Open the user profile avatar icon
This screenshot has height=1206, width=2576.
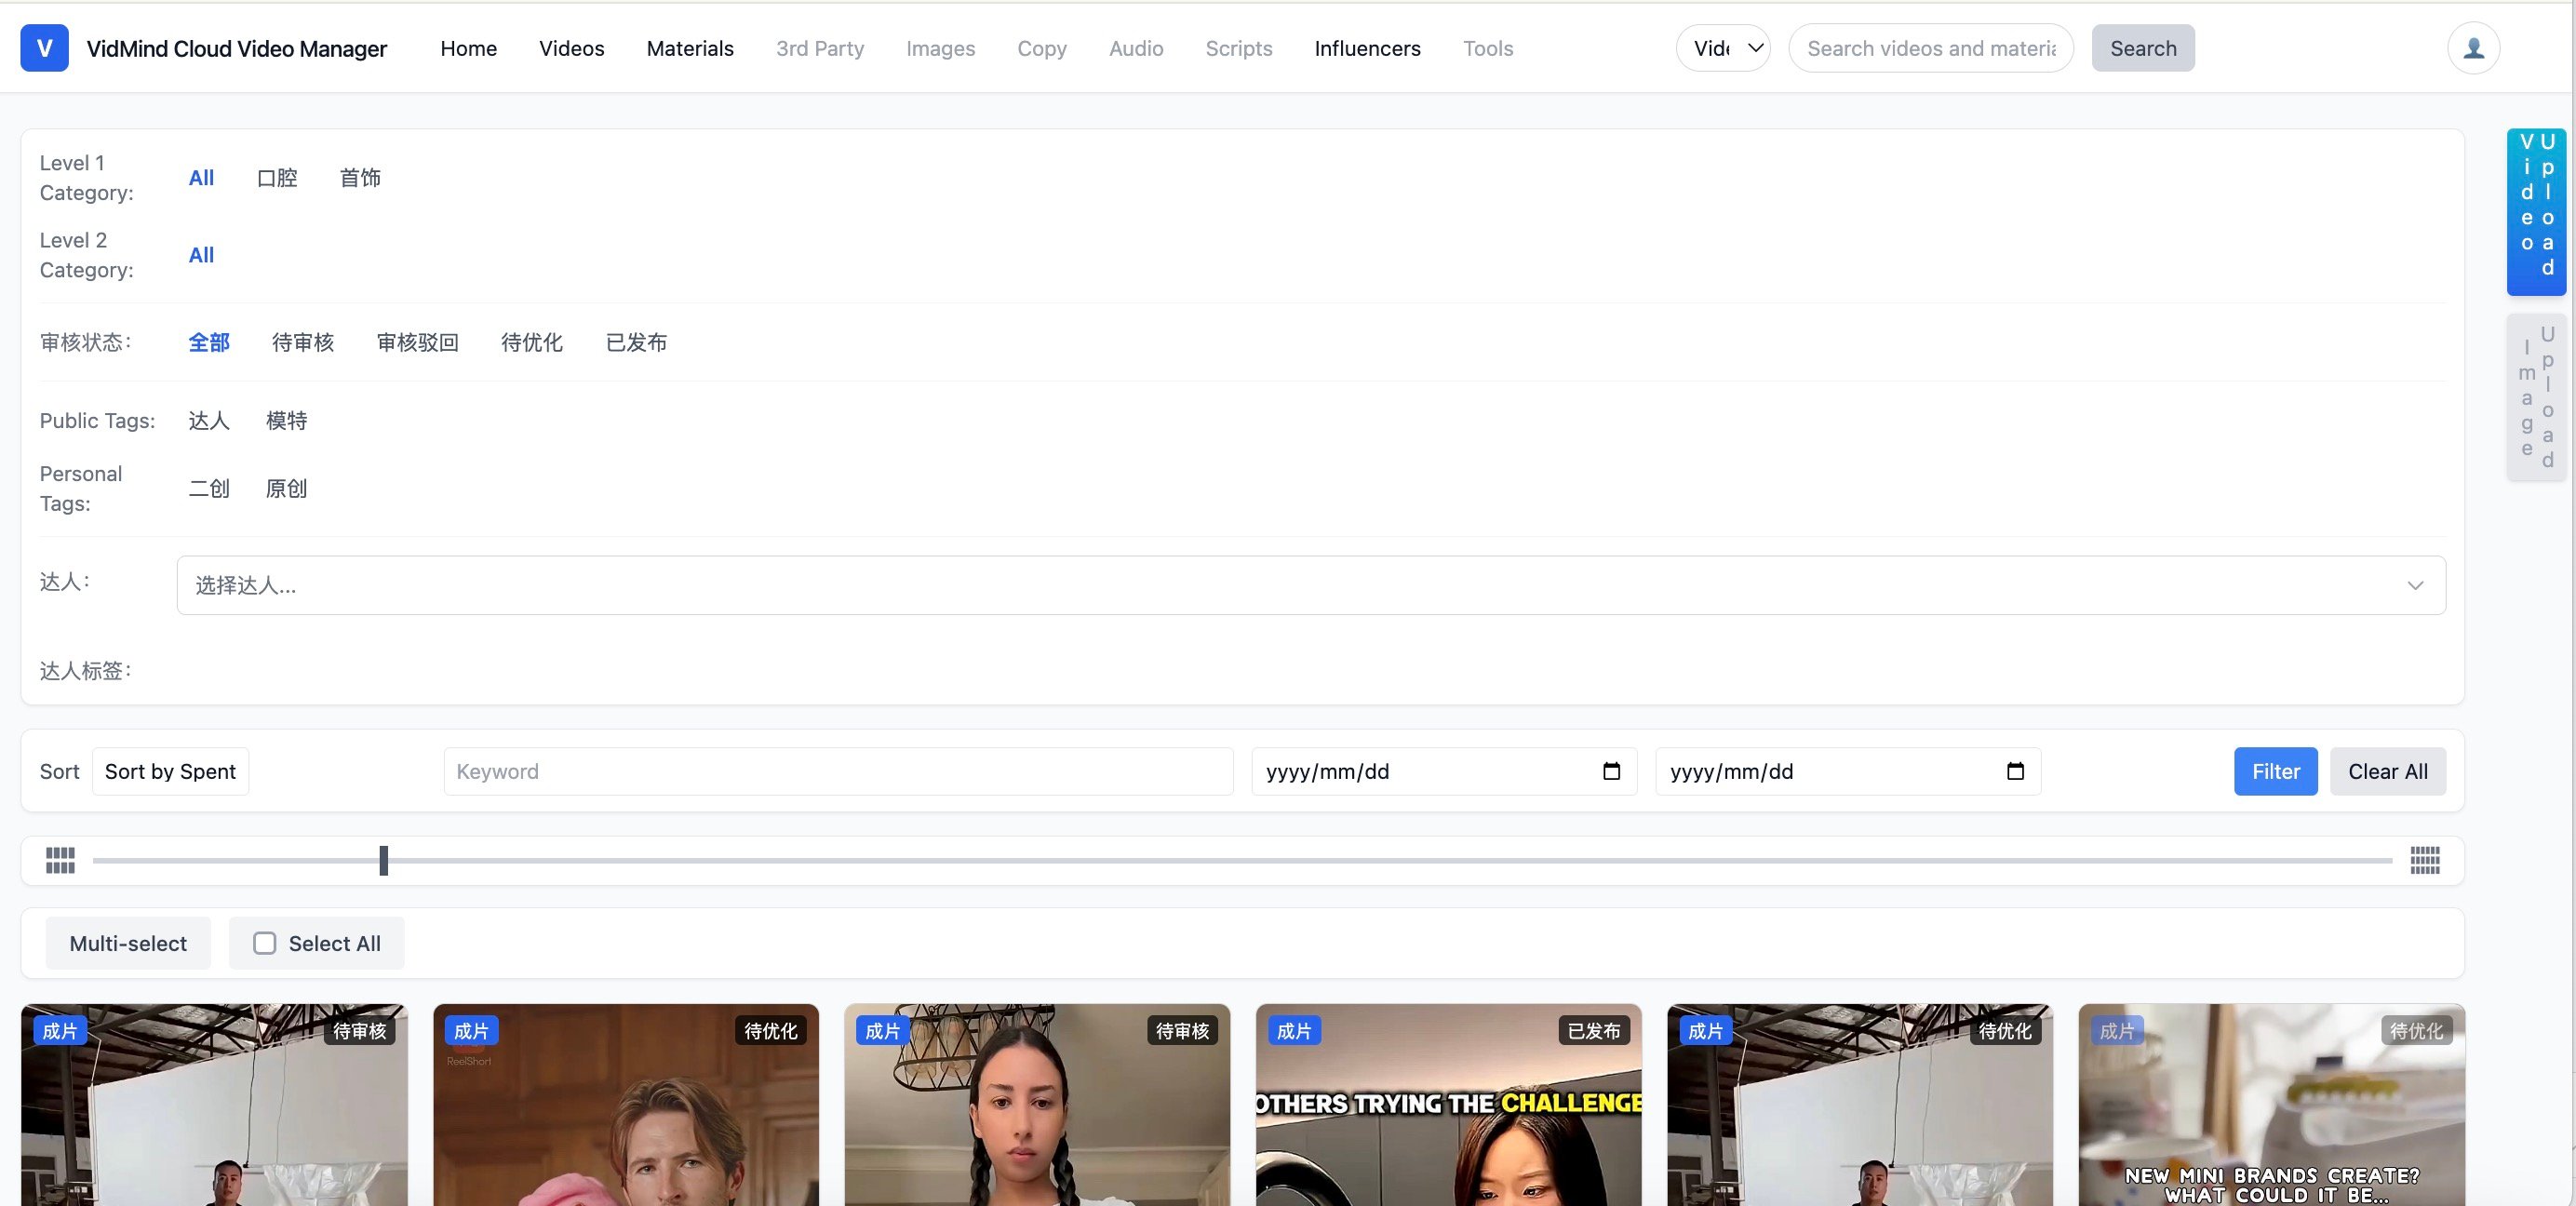(2473, 48)
